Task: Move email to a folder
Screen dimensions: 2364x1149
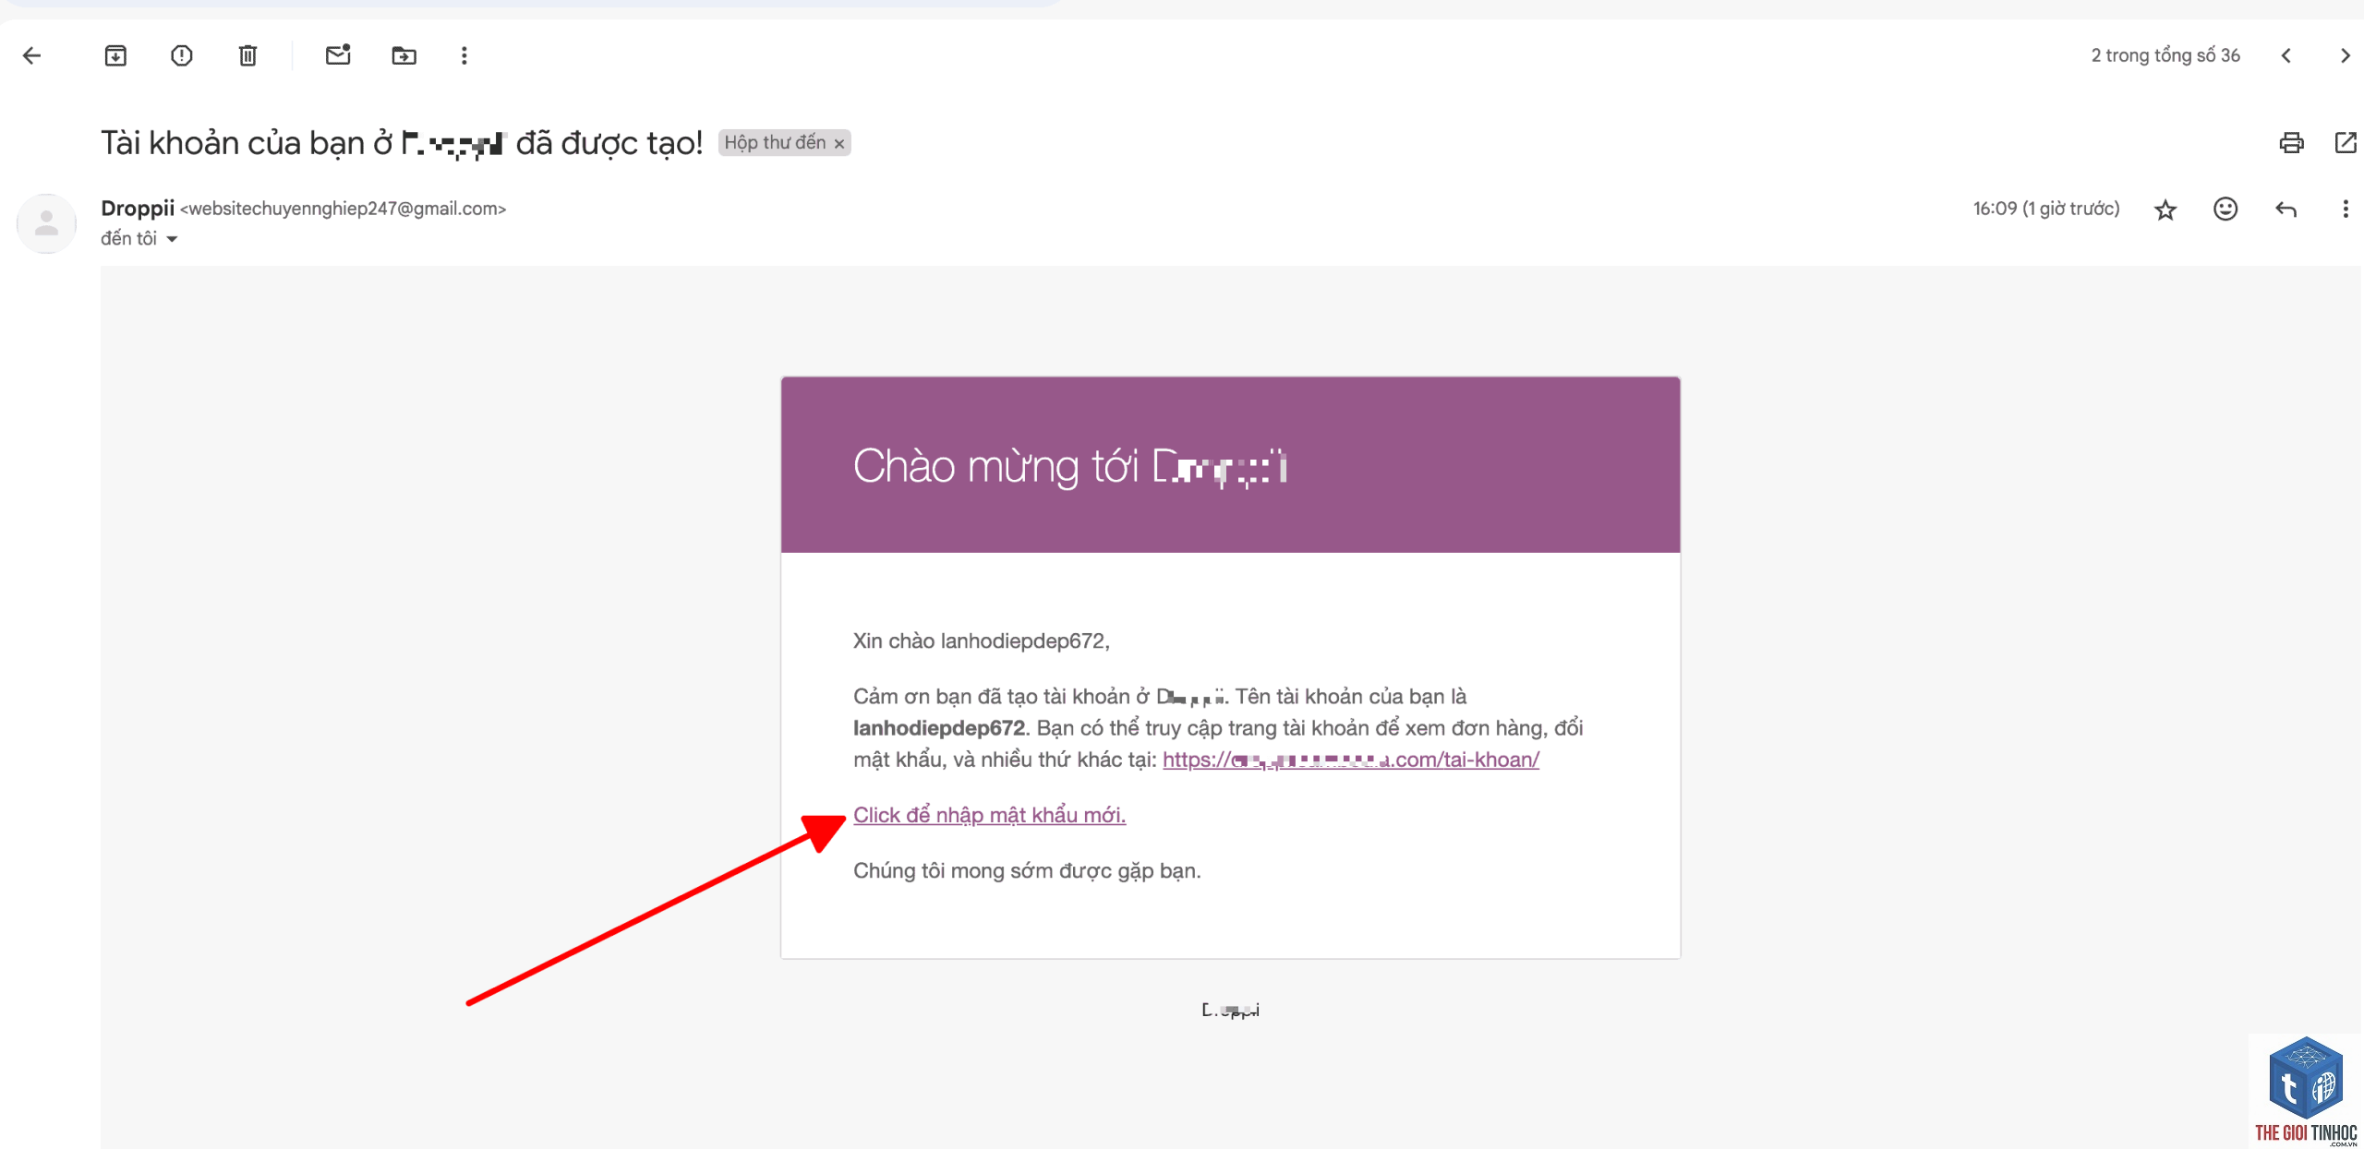Action: [404, 56]
